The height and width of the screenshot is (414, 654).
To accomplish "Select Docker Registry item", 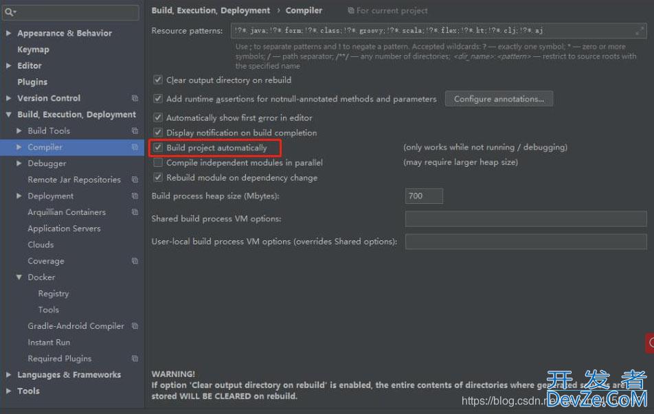I will pos(54,294).
